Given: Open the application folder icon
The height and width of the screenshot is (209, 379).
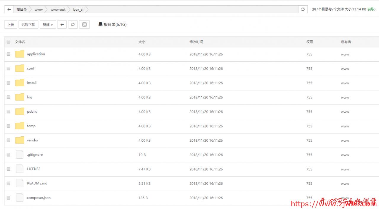Looking at the screenshot, I should click(x=20, y=54).
